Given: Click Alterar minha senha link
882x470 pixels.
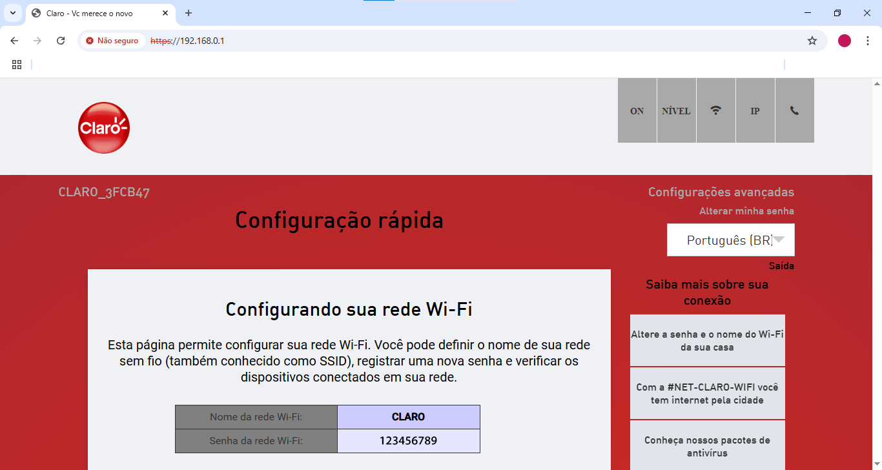Looking at the screenshot, I should click(746, 211).
